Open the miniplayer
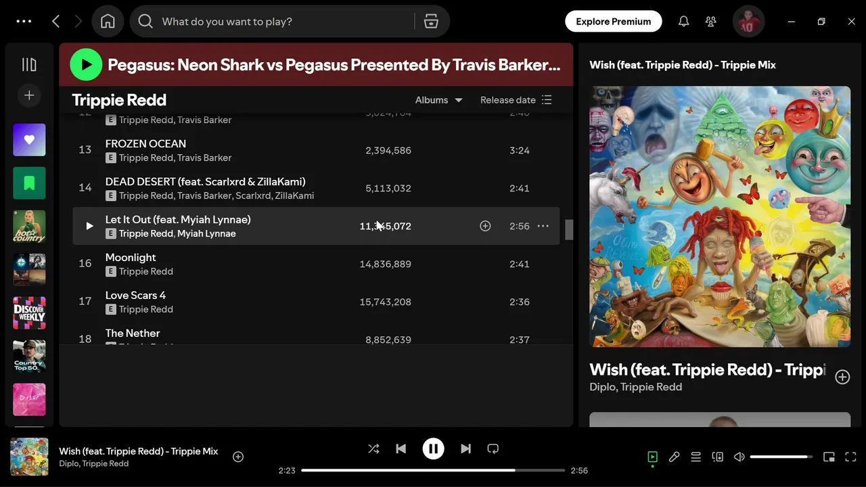866x487 pixels. pyautogui.click(x=829, y=457)
